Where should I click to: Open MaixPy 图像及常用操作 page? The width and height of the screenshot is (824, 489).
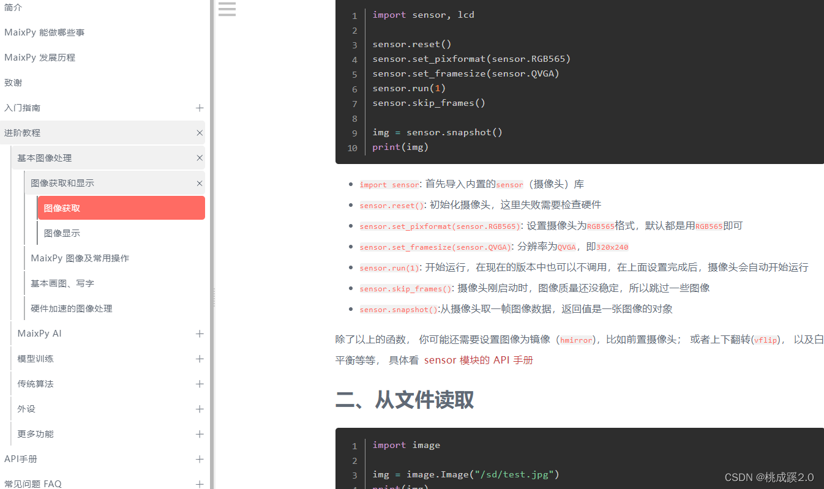(80, 258)
